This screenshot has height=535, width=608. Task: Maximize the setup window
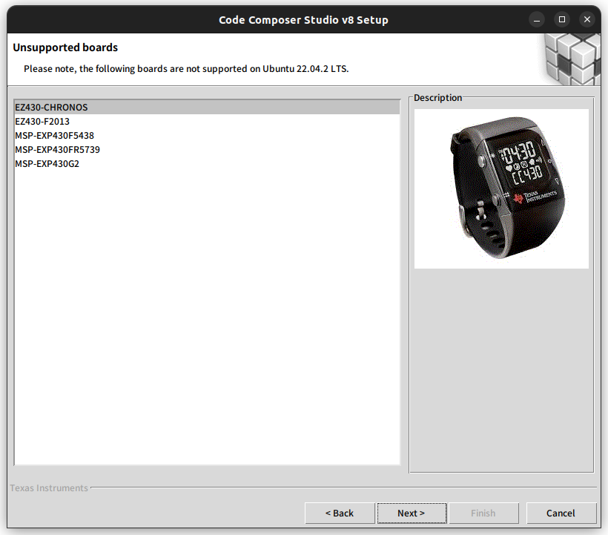(x=562, y=19)
